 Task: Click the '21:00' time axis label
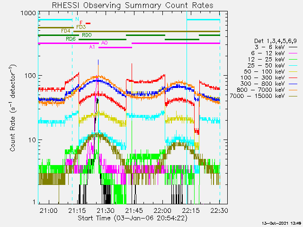[48, 210]
